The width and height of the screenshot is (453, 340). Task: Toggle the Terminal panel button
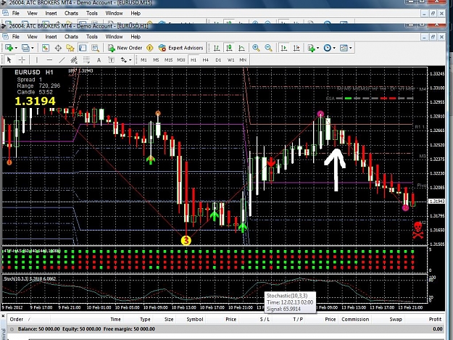[x=83, y=48]
